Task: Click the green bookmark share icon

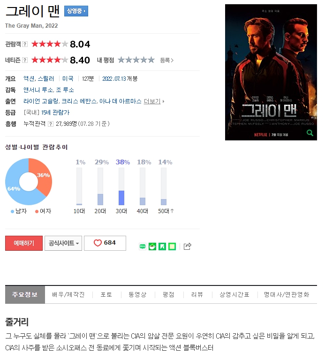Action: point(162,246)
